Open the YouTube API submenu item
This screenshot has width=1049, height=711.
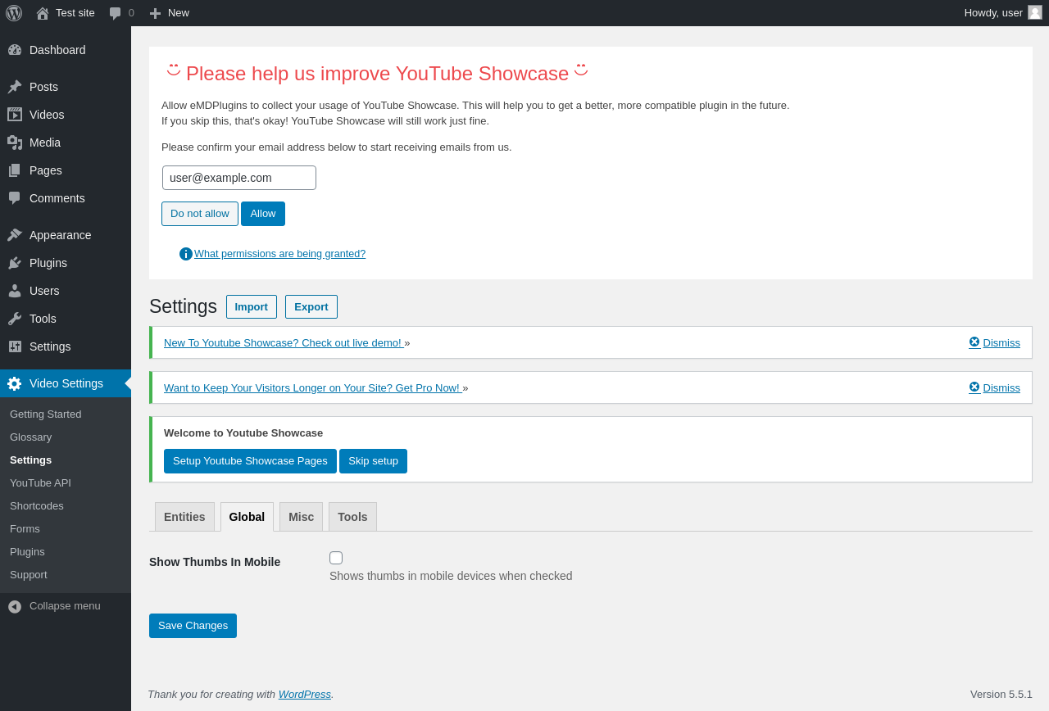[41, 483]
